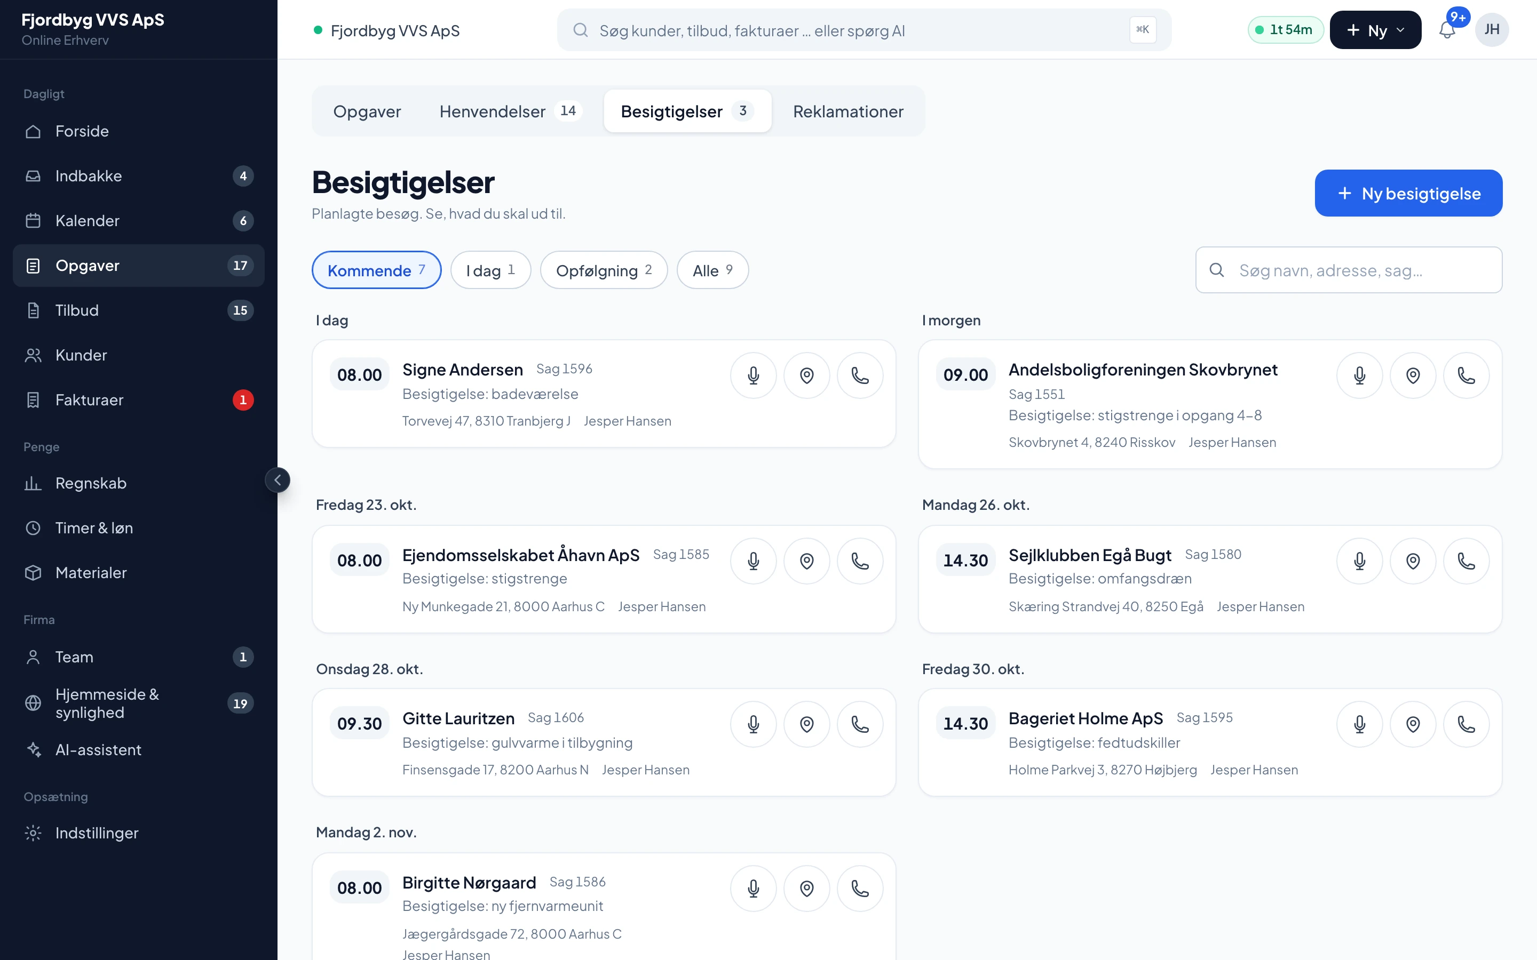Open Indstillinger in sidebar
Viewport: 1537px width, 960px height.
click(x=138, y=833)
